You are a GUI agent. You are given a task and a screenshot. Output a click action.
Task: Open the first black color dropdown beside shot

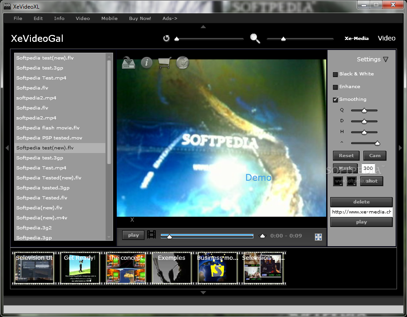pos(338,181)
